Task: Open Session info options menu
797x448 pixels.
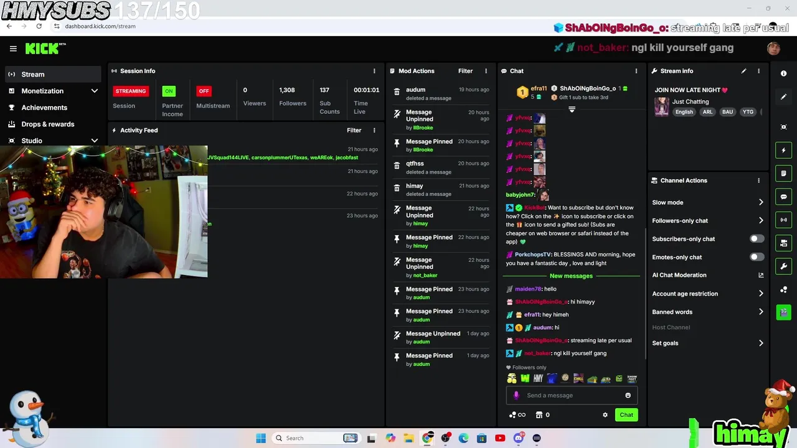Action: 374,71
